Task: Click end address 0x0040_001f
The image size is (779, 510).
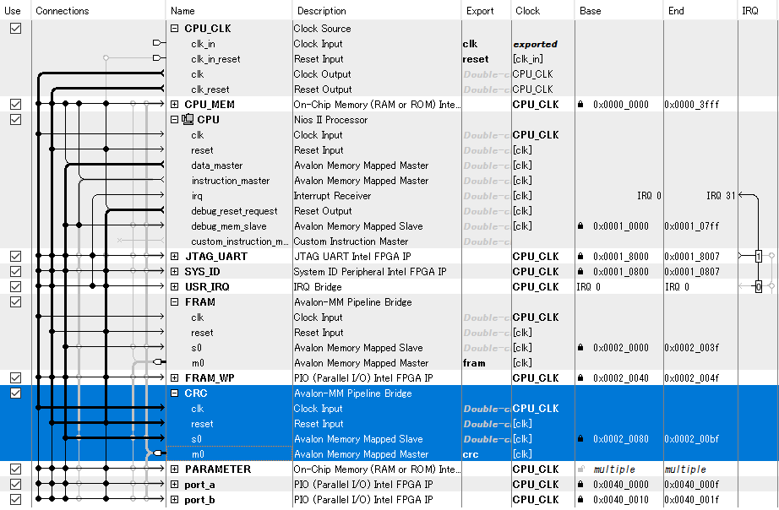Action: pos(692,500)
